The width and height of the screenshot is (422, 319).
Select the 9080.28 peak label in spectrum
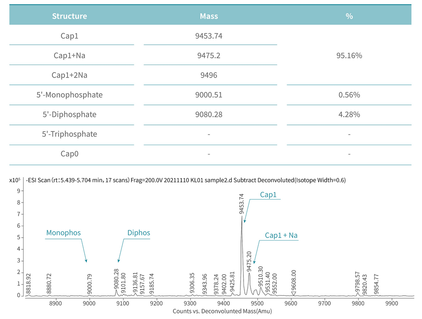[x=116, y=278]
